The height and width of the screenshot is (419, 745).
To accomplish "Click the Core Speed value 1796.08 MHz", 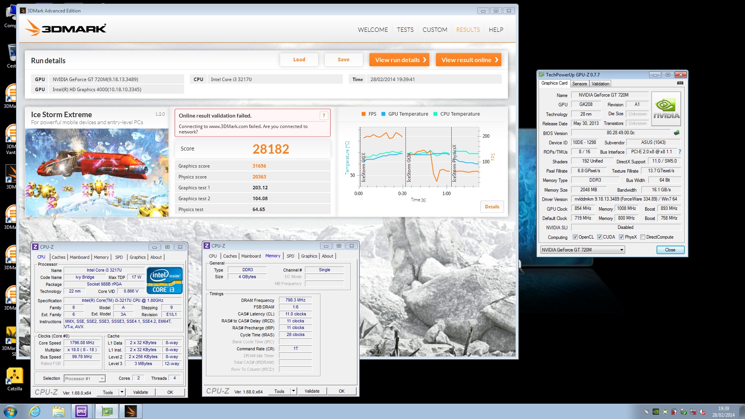I will click(x=82, y=343).
